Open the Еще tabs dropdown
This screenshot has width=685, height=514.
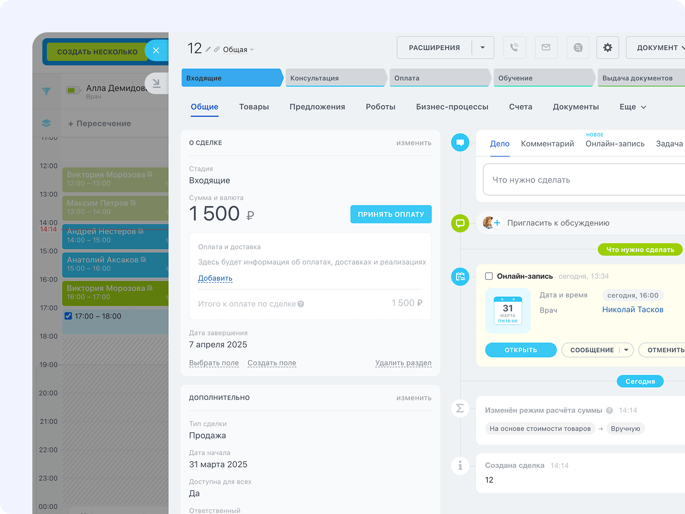[633, 107]
